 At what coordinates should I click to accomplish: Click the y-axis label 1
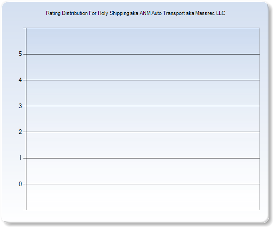[20, 158]
